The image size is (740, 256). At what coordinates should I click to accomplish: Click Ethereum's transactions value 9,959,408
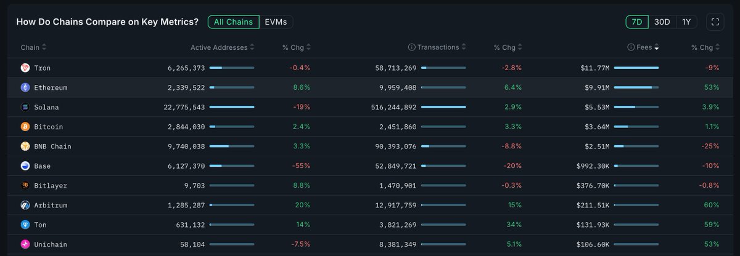pyautogui.click(x=397, y=87)
